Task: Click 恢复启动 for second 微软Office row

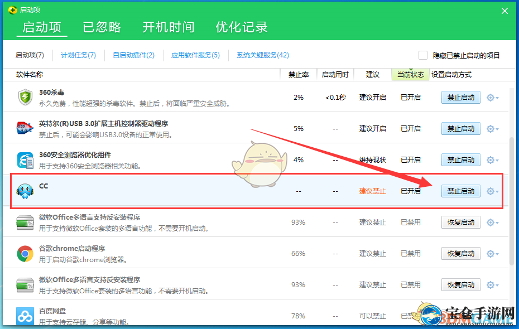Action: [461, 285]
